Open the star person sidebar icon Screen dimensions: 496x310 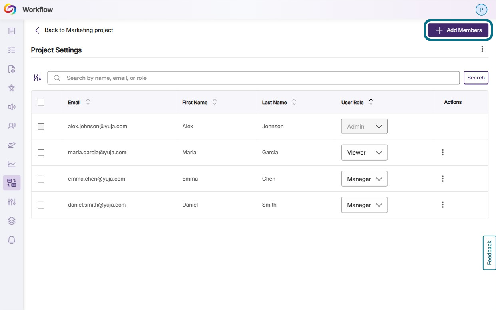pyautogui.click(x=12, y=88)
